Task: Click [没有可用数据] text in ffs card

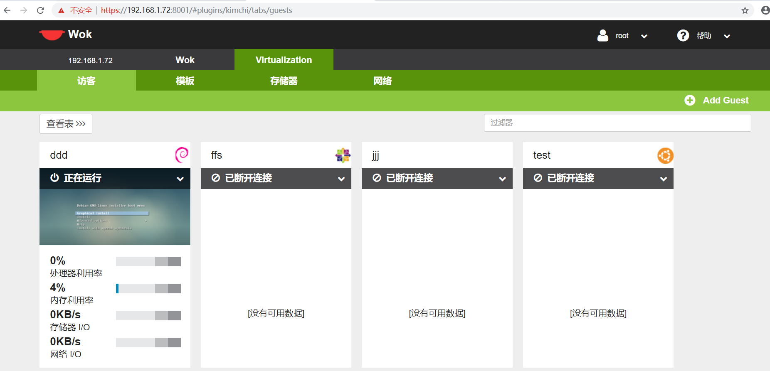Action: [x=276, y=313]
